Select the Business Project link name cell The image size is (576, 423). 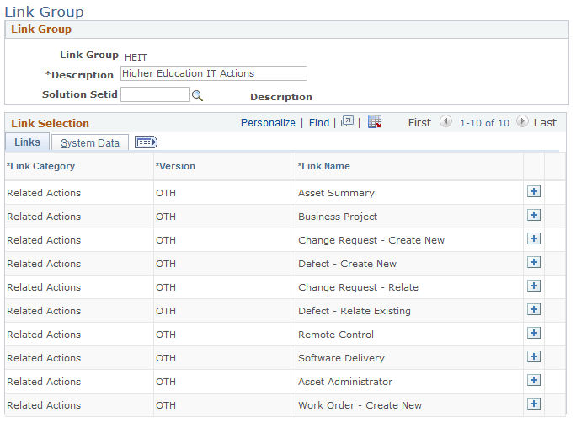pos(338,217)
